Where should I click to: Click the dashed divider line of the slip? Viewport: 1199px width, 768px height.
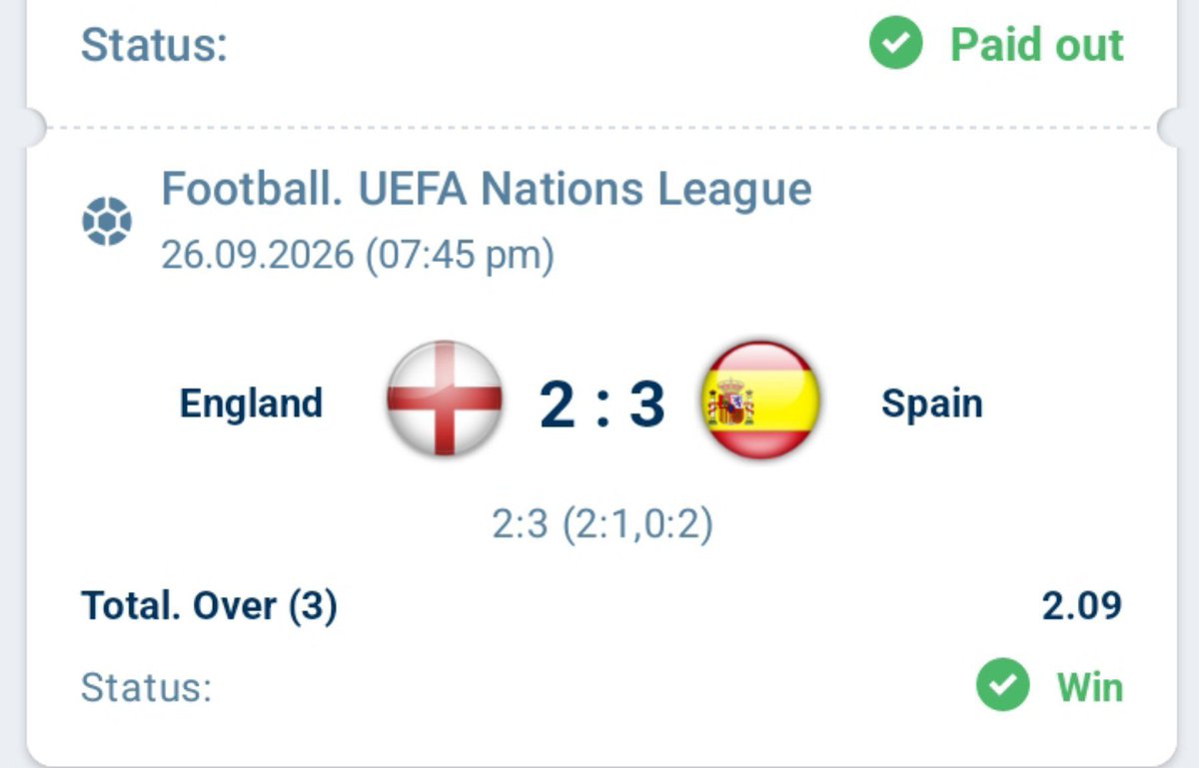pos(602,128)
